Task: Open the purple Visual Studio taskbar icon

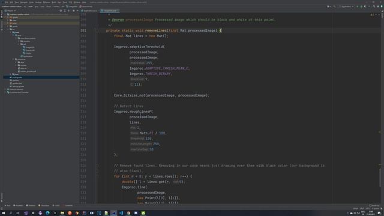Action: pyautogui.click(x=25, y=213)
